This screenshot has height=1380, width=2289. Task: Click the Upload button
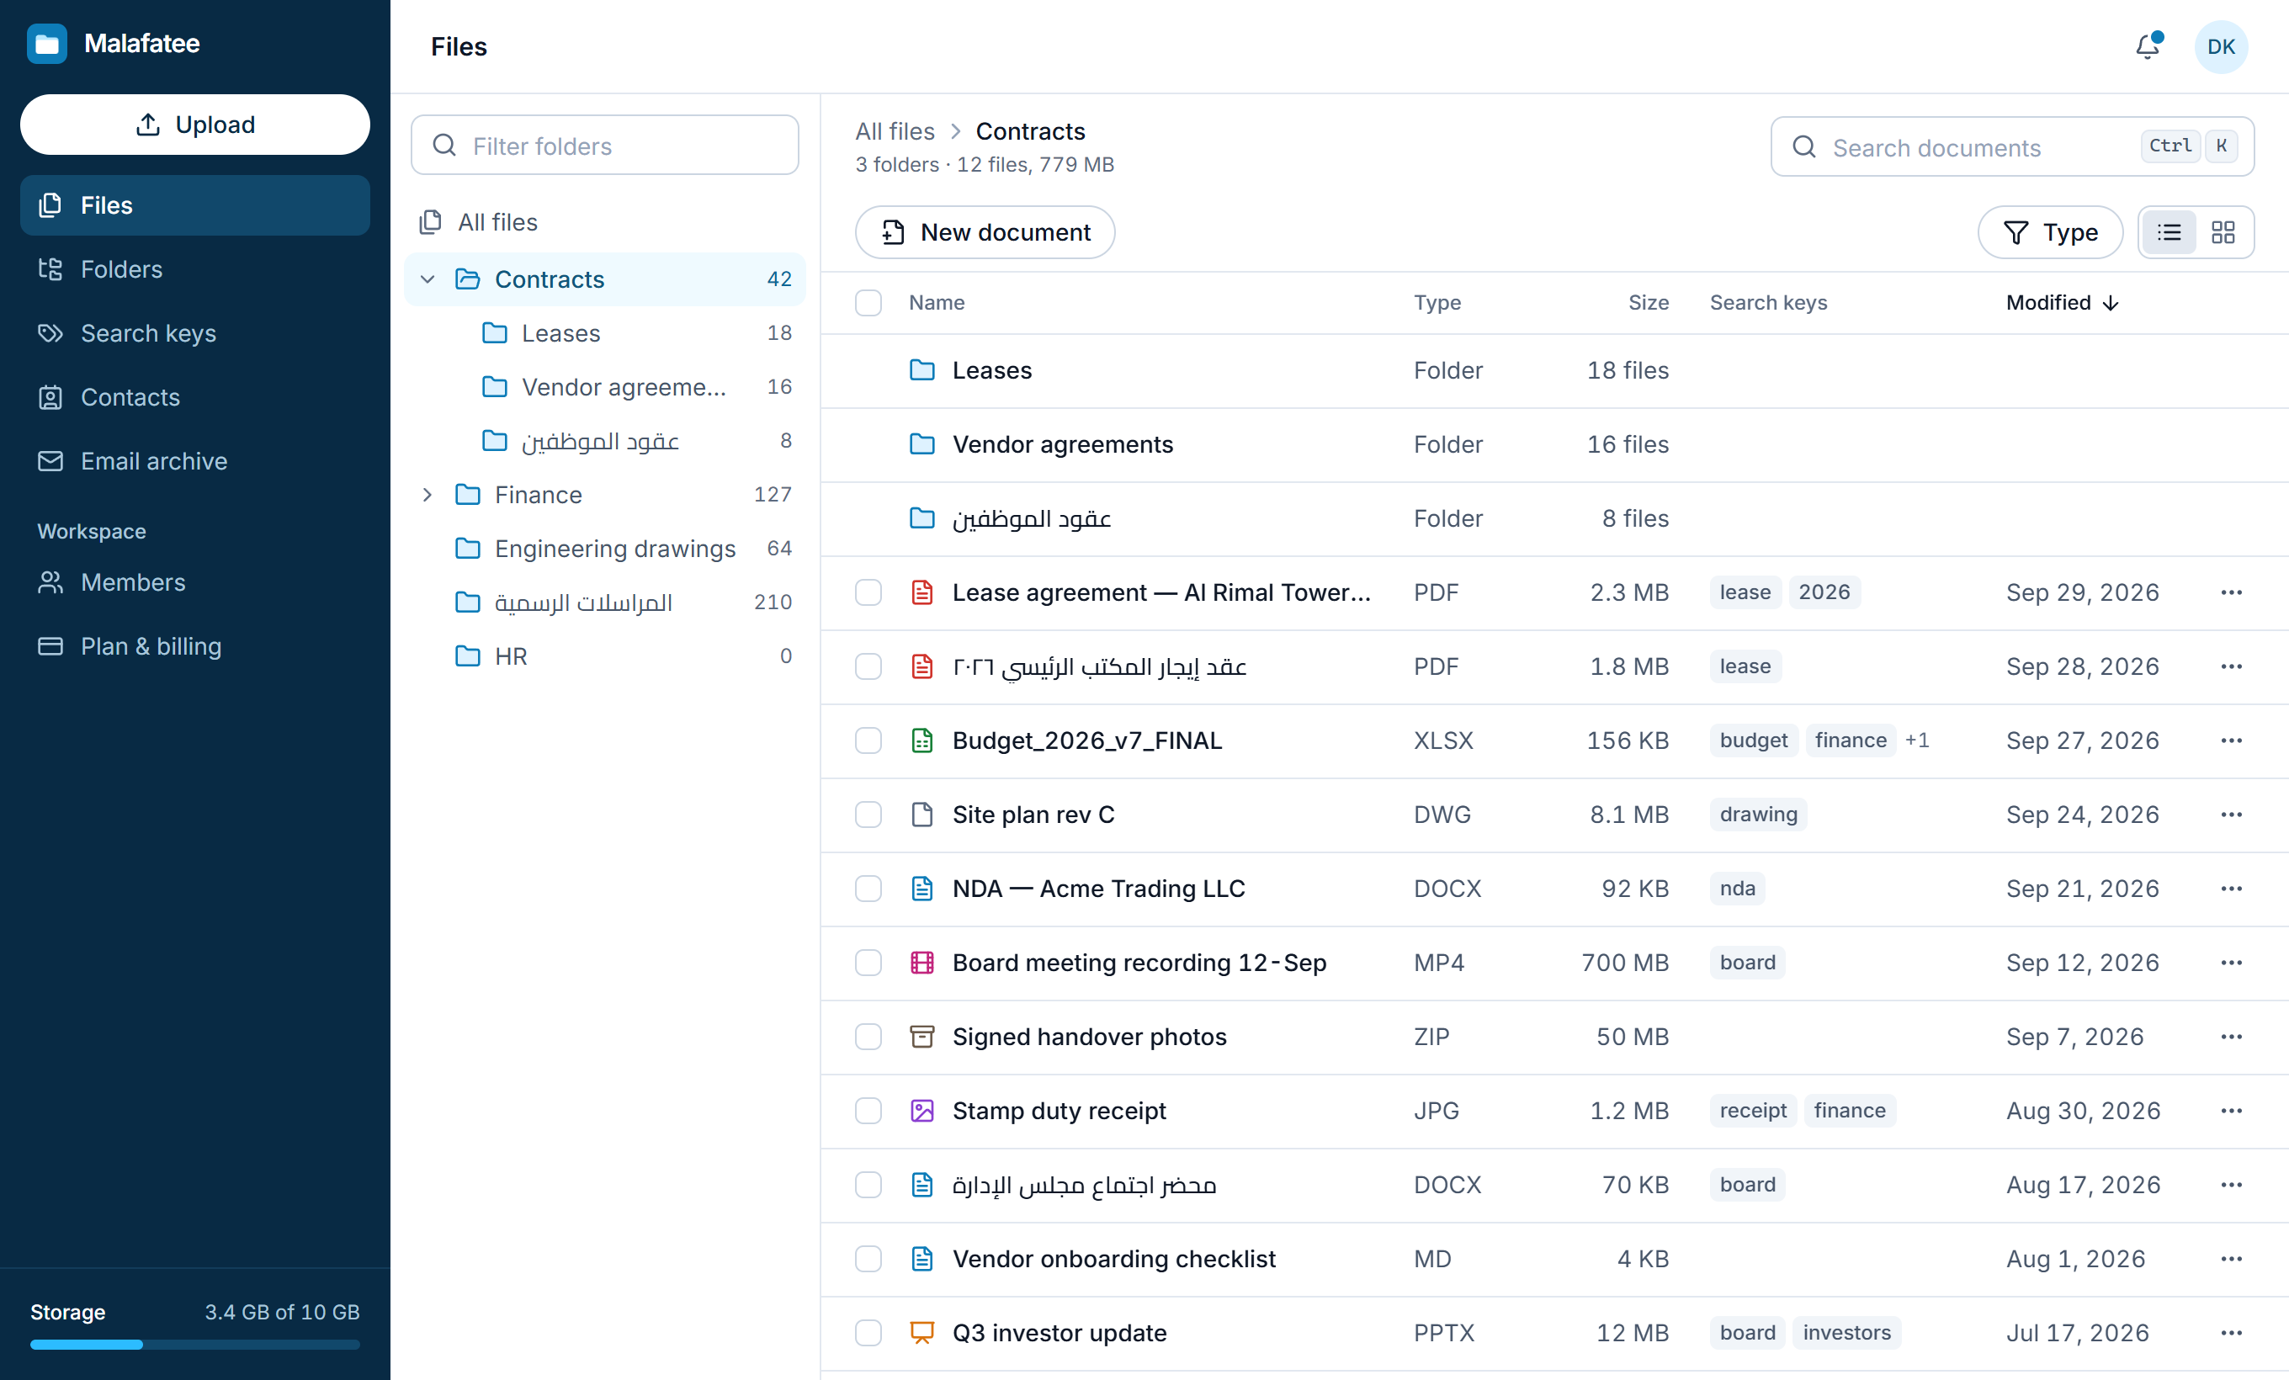click(x=195, y=125)
